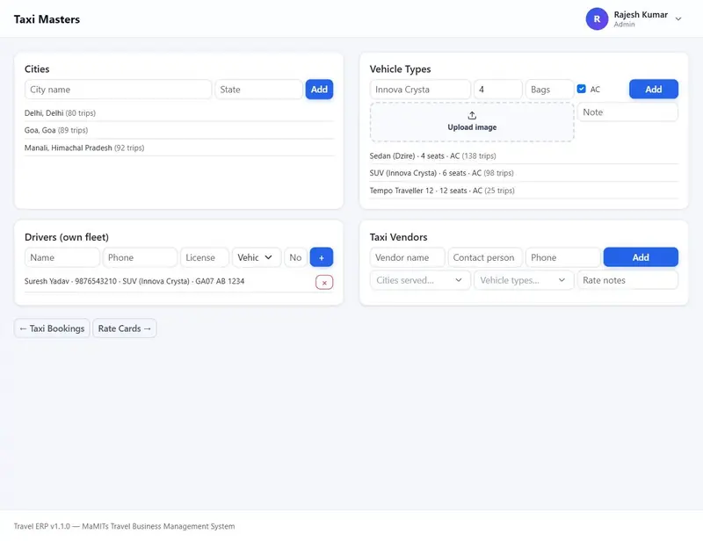Click the vehicle Note field

(627, 112)
